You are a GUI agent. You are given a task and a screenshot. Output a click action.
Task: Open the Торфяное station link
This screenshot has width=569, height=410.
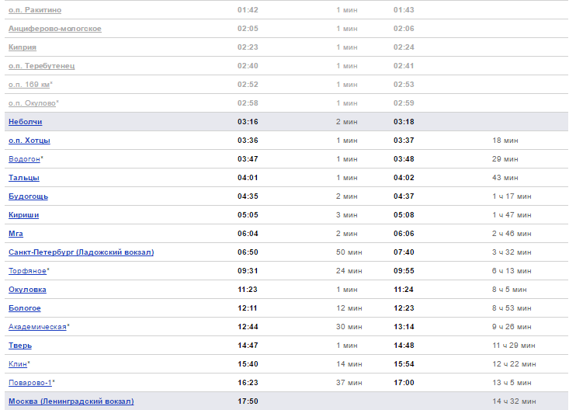pyautogui.click(x=27, y=271)
